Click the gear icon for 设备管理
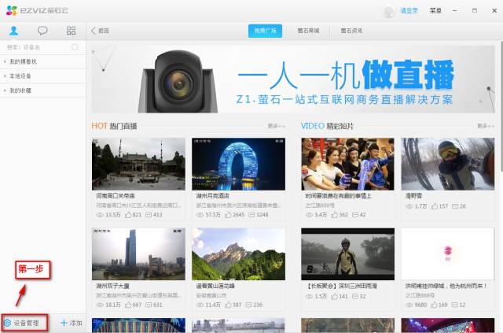503x333 pixels. click(7, 323)
